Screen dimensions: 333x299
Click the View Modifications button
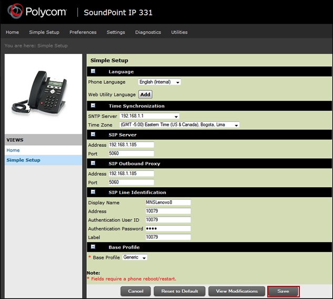click(236, 291)
